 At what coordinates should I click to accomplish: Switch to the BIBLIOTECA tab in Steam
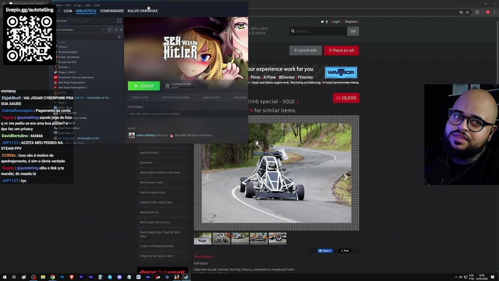click(86, 11)
